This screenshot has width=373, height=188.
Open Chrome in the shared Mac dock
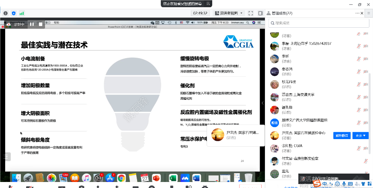click(121, 178)
